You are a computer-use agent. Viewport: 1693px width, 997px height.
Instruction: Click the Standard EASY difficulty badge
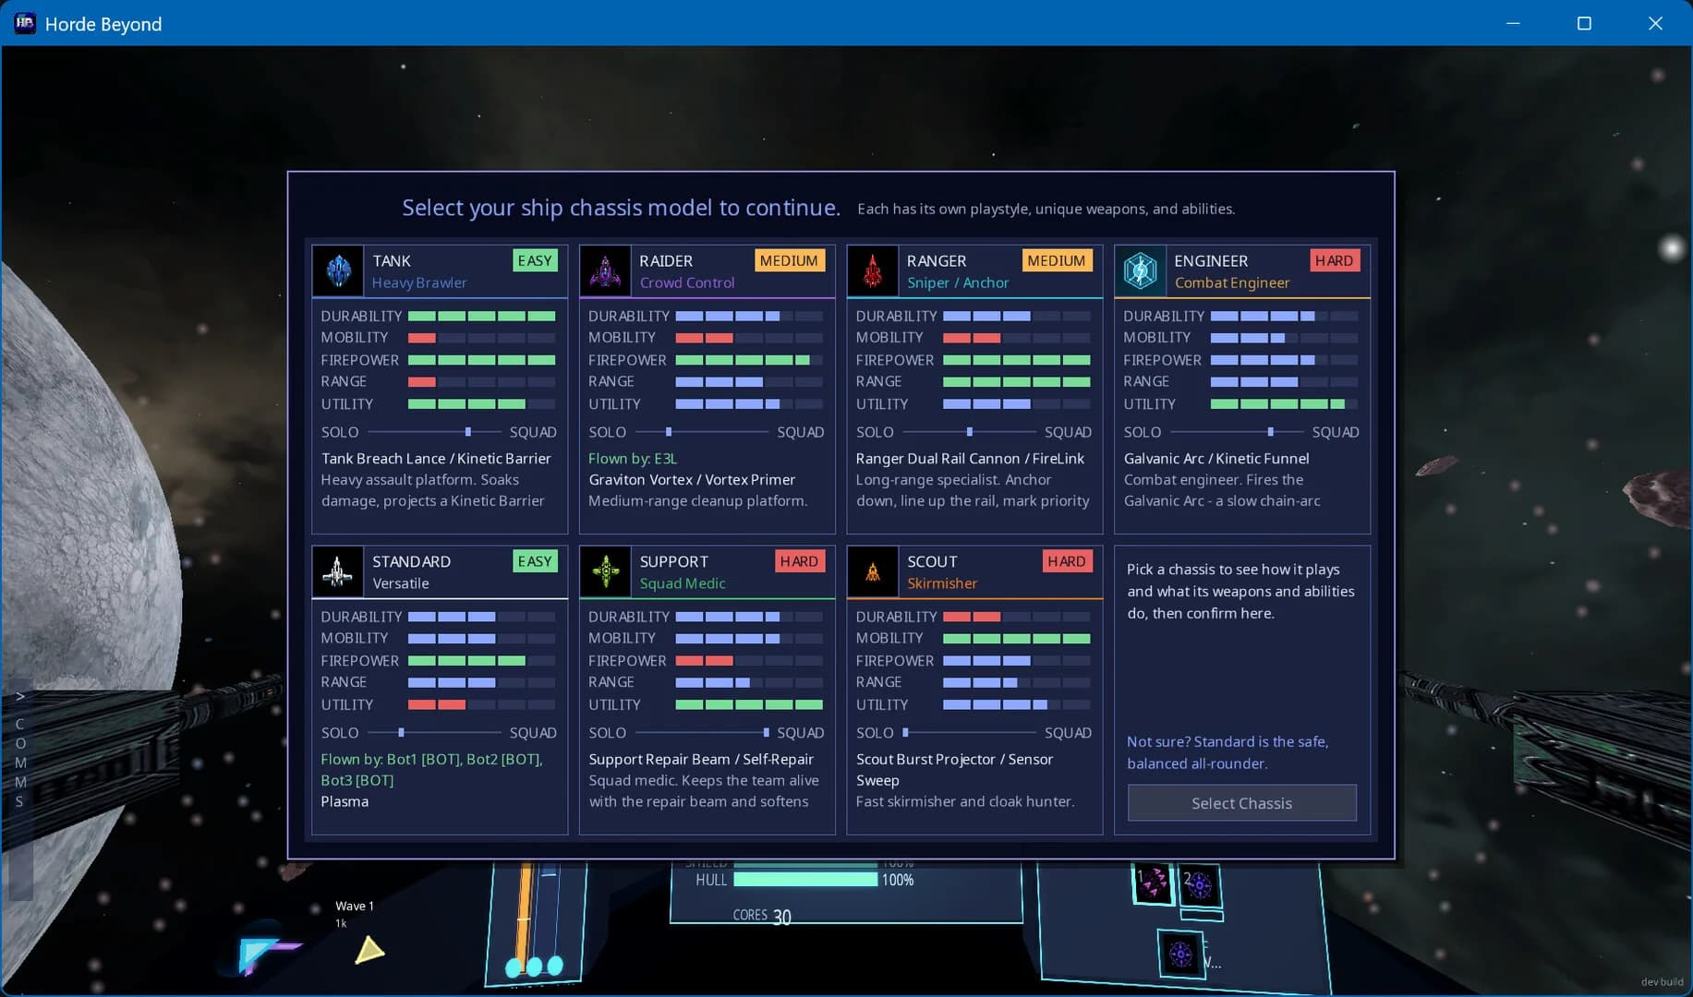pyautogui.click(x=535, y=561)
